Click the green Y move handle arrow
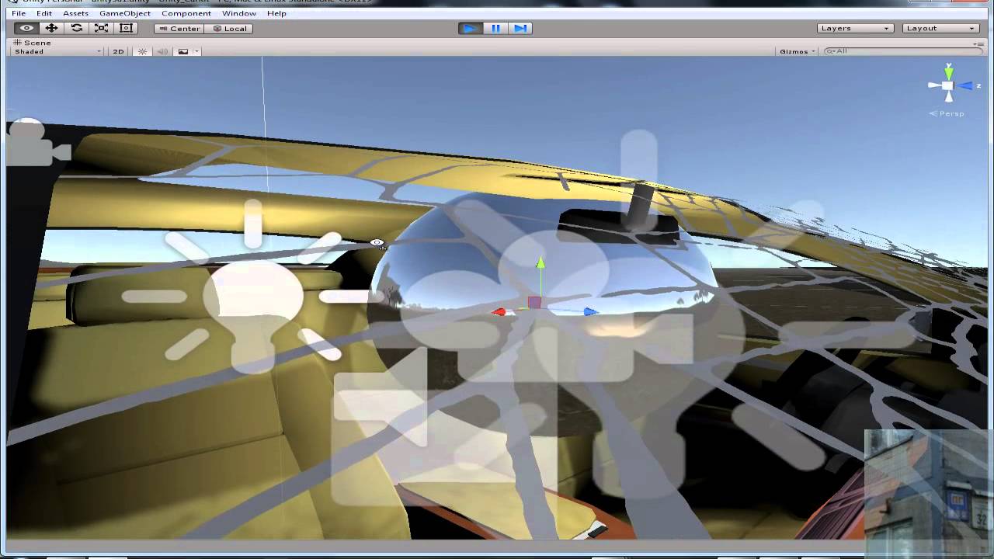The image size is (994, 559). coord(540,264)
